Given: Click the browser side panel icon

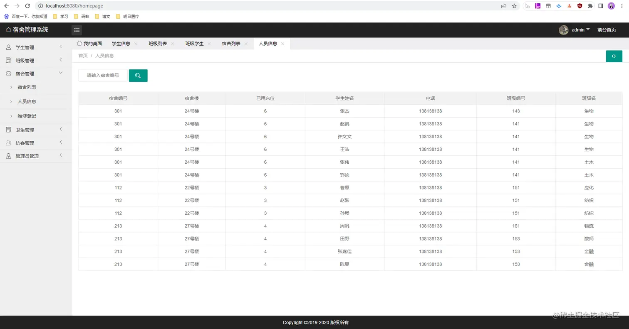Looking at the screenshot, I should pyautogui.click(x=601, y=6).
